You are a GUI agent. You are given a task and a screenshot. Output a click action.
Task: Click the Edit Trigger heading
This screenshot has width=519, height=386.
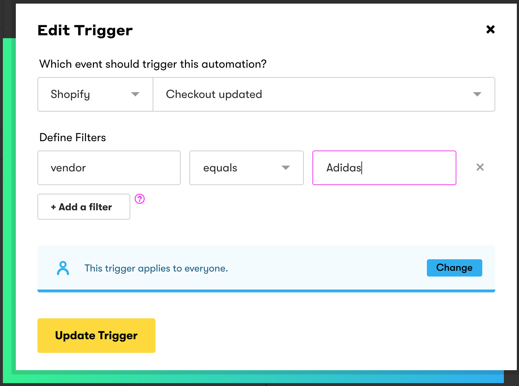click(x=85, y=31)
